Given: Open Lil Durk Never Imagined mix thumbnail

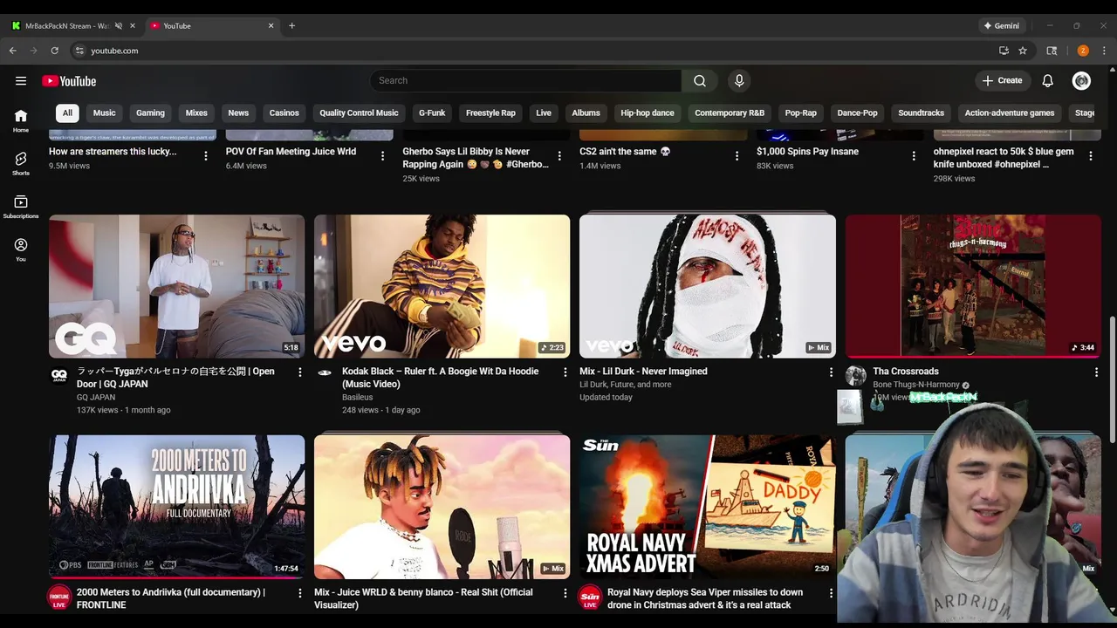Looking at the screenshot, I should (x=708, y=286).
